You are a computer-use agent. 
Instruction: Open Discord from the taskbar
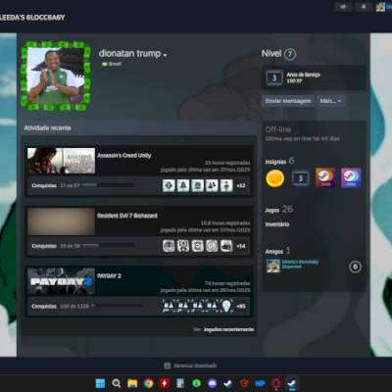click(213, 383)
